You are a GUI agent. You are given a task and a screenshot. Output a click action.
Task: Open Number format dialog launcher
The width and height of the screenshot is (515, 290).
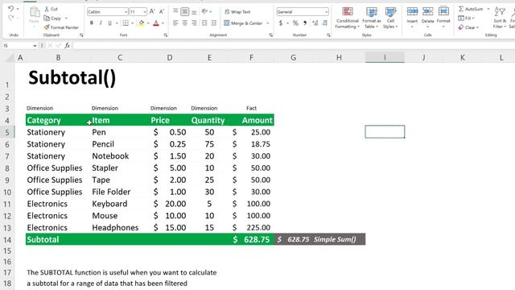point(328,35)
